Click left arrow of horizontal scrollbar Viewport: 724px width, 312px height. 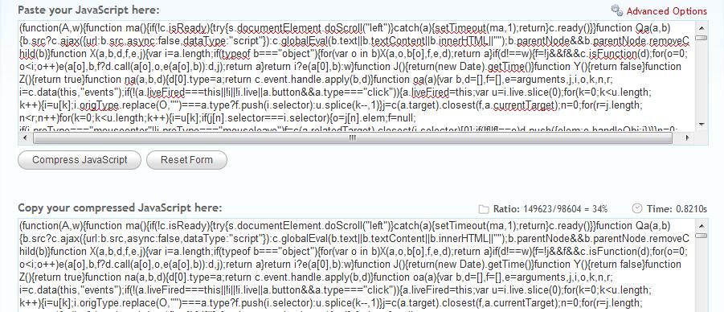coord(26,138)
